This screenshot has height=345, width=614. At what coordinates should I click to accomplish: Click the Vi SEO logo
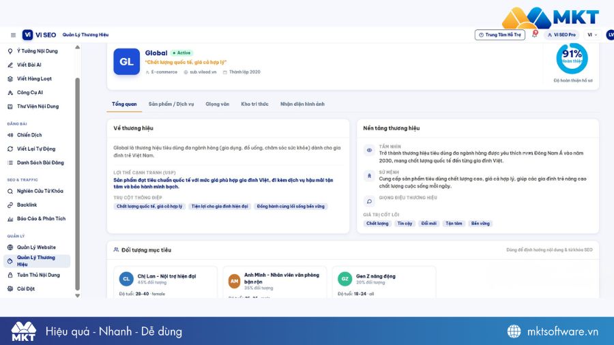[x=39, y=35]
